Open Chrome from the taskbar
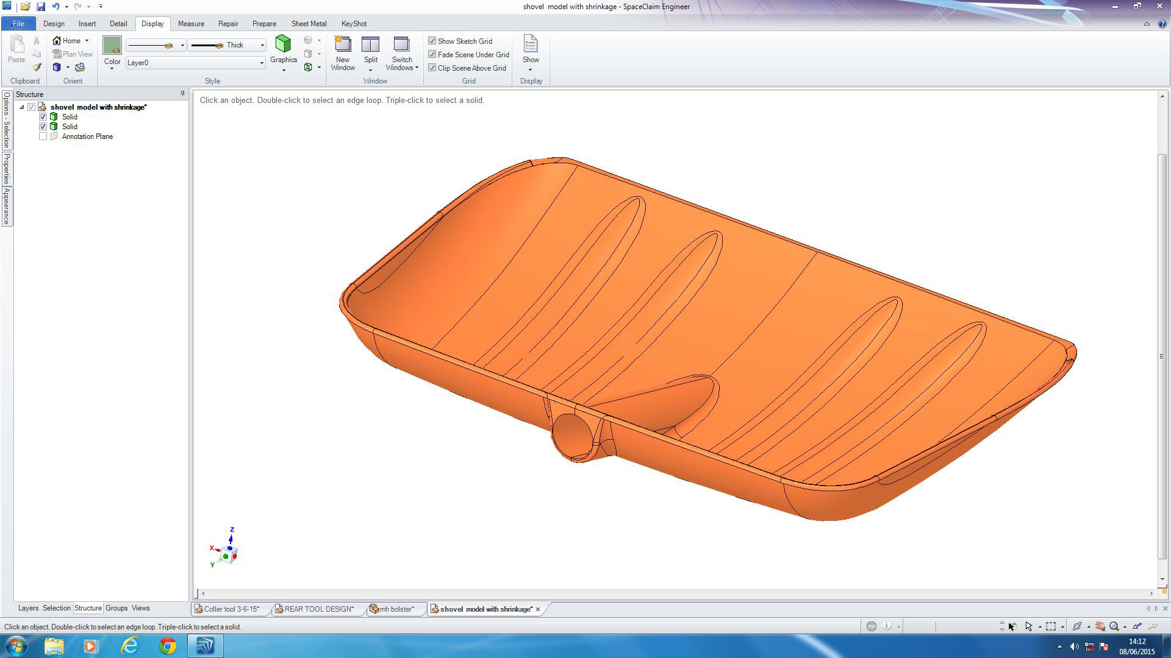Image resolution: width=1171 pixels, height=658 pixels. 168,646
